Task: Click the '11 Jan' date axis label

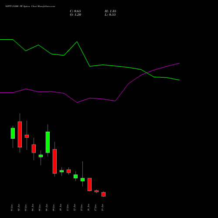Action: [x=68, y=208]
